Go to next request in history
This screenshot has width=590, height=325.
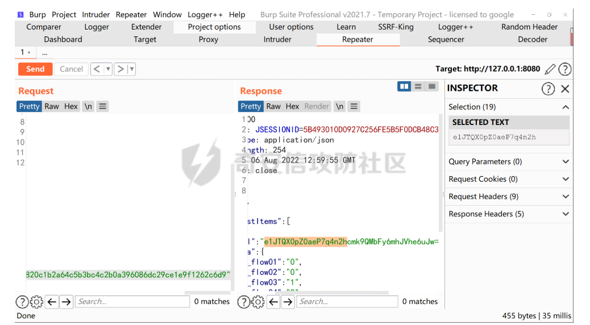pyautogui.click(x=121, y=69)
